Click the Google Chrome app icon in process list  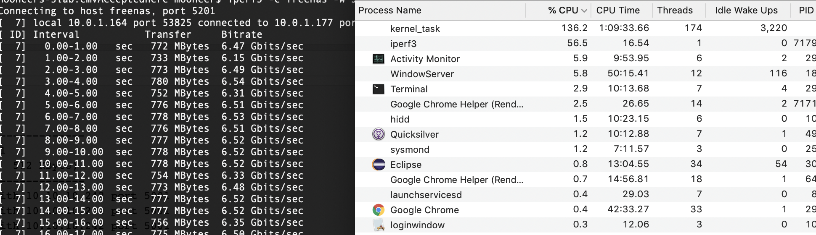pos(379,210)
